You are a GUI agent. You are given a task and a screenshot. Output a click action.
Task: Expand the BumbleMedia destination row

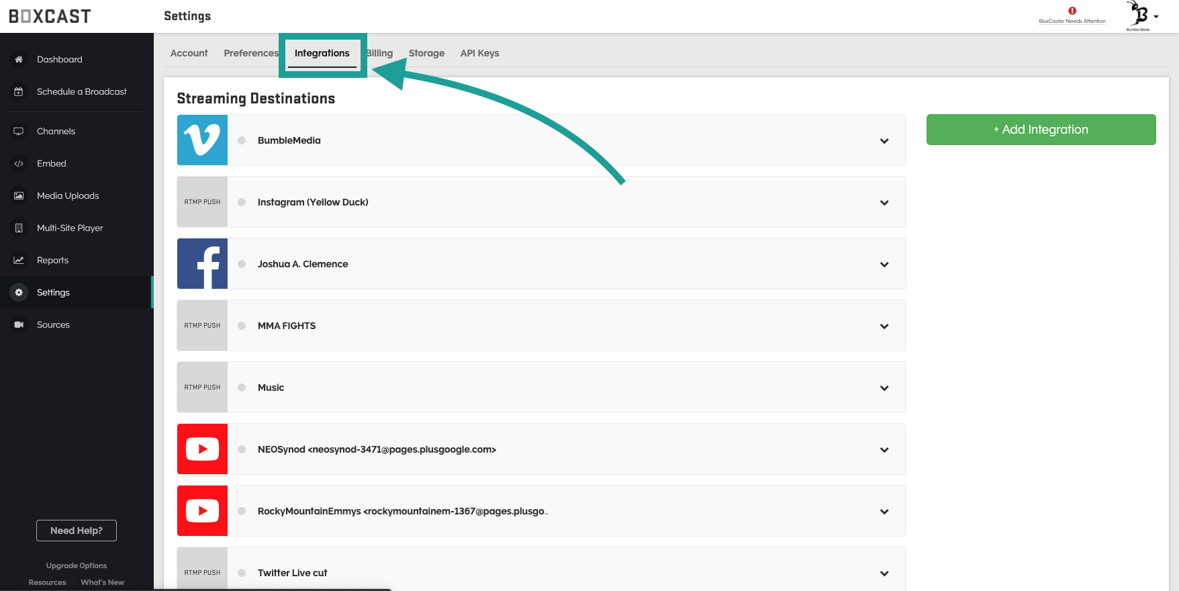point(884,141)
